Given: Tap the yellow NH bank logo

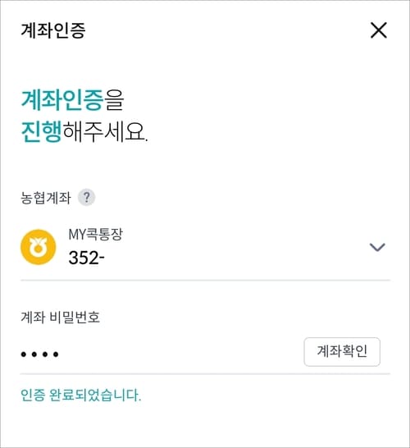Looking at the screenshot, I should (39, 247).
